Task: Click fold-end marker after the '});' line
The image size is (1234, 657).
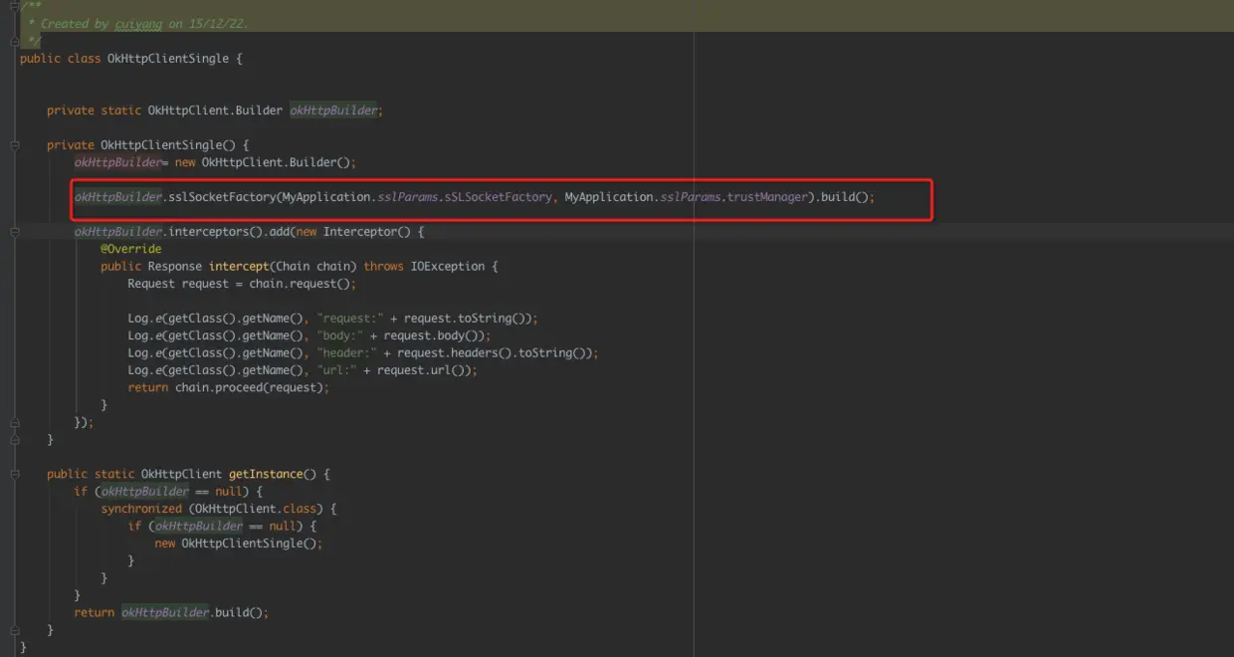Action: (14, 422)
